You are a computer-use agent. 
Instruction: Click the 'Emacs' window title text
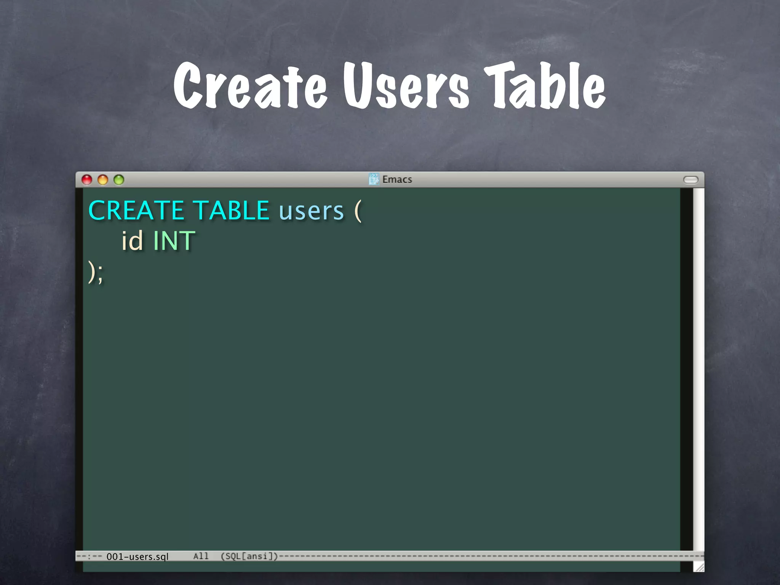397,179
